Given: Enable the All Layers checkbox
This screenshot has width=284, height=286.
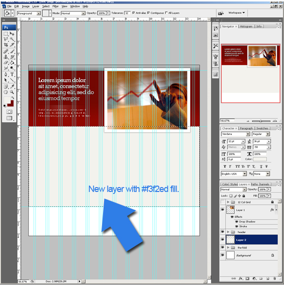Looking at the screenshot, I should pyautogui.click(x=166, y=13).
